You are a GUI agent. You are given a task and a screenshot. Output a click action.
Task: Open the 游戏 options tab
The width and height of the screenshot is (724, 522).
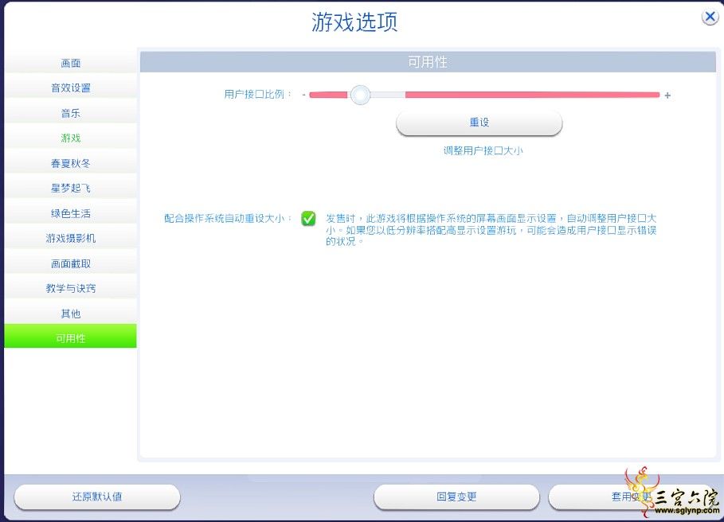pos(71,138)
